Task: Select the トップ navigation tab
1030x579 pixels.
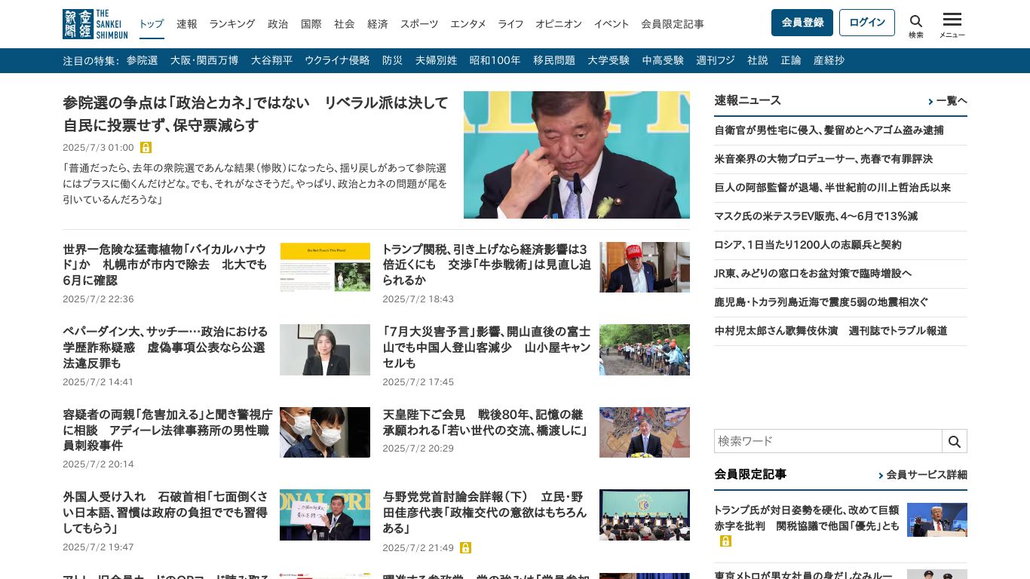Action: pyautogui.click(x=152, y=23)
